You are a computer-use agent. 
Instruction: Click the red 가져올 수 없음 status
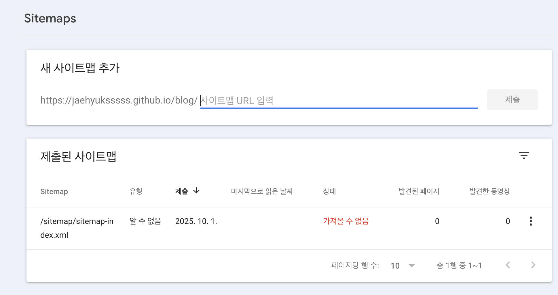(x=346, y=221)
